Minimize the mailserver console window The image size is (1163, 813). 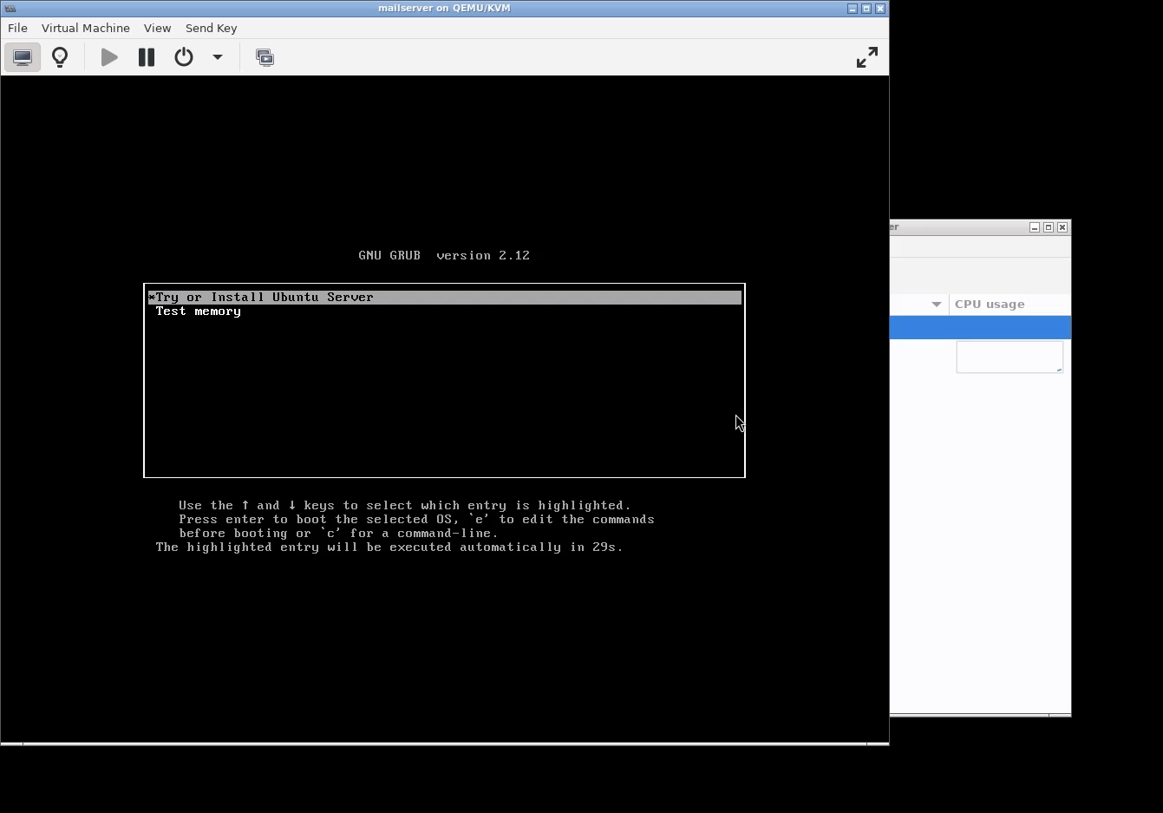tap(853, 9)
